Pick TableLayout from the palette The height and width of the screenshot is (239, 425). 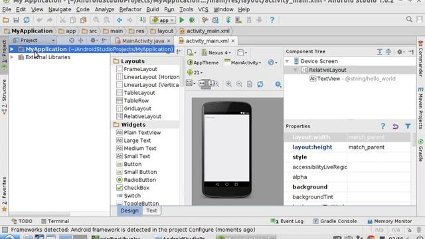tap(139, 93)
